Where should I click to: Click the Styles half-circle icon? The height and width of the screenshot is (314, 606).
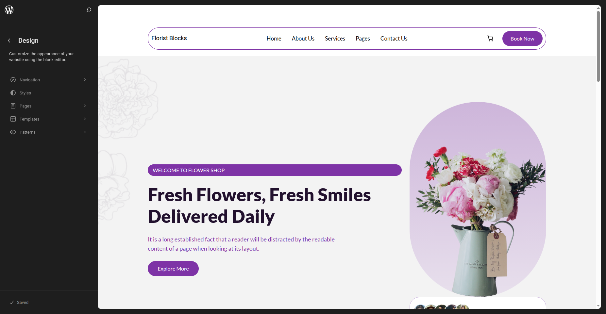13,93
